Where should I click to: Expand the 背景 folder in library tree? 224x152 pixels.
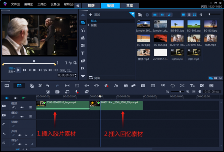(x=89, y=25)
